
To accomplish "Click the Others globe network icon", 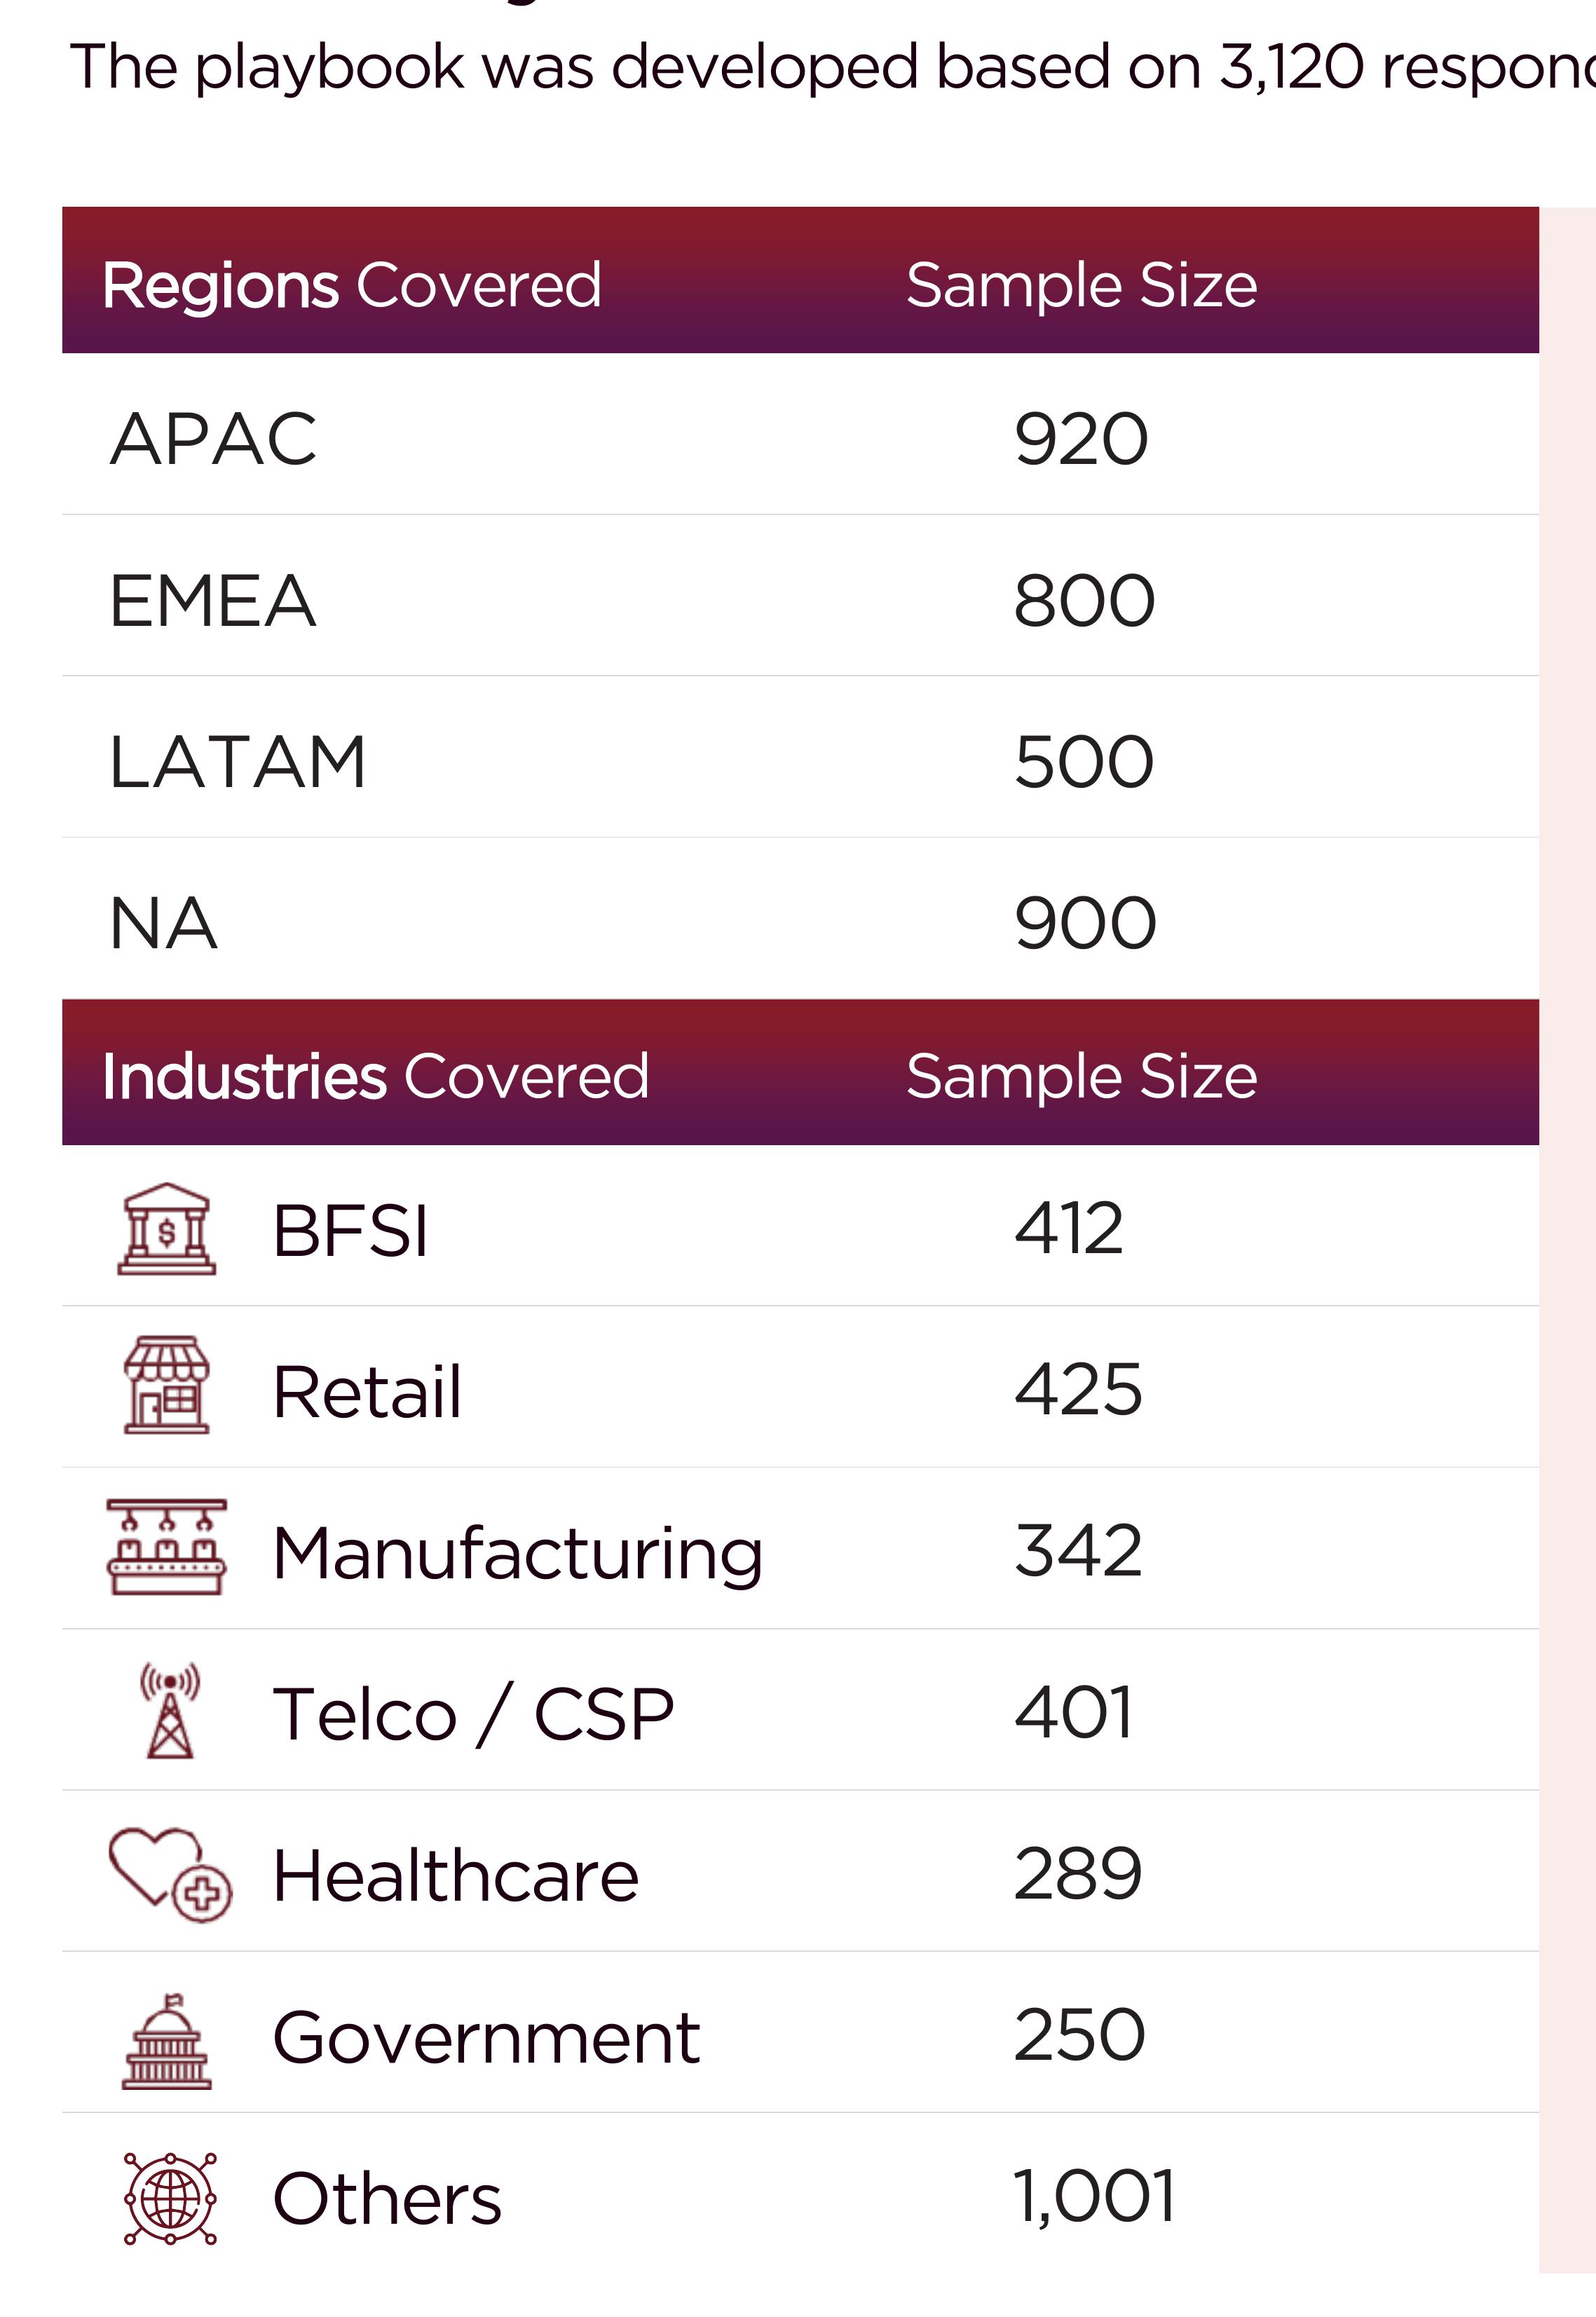I will 170,2199.
